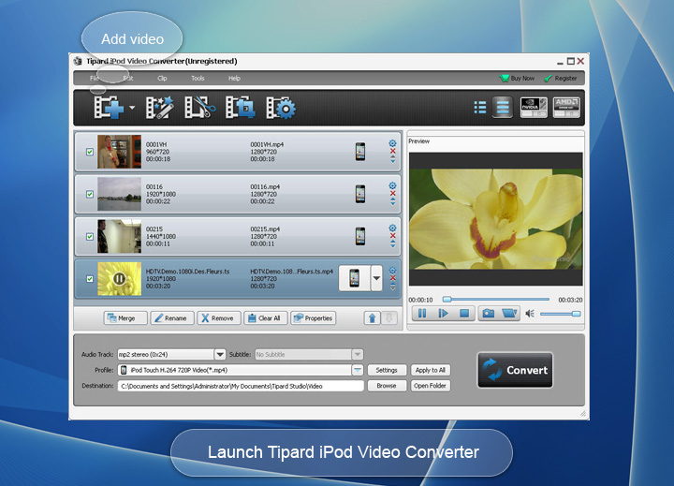Screen dimensions: 674x486
Task: Uncheck the 00215 video checkbox
Action: (90, 237)
